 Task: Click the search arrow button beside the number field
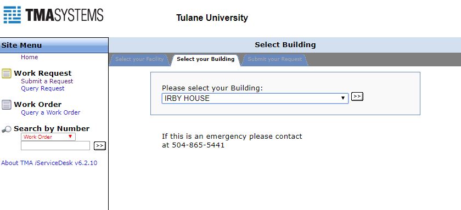click(100, 146)
